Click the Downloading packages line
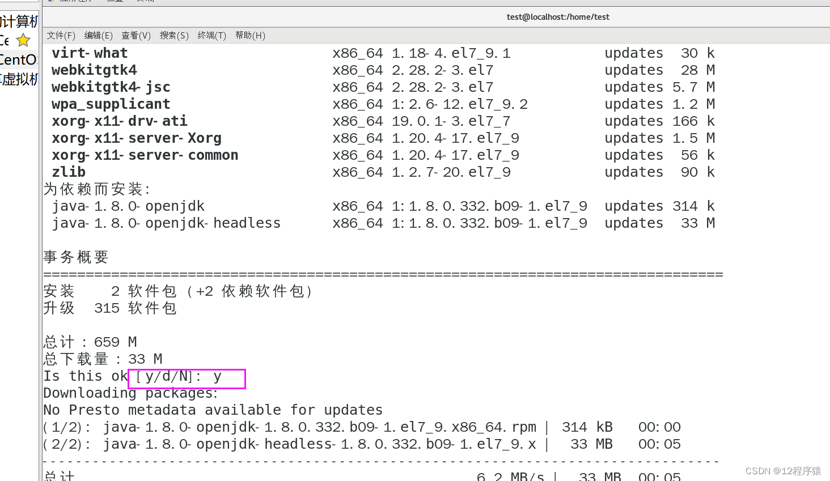The image size is (830, 481). (x=130, y=393)
